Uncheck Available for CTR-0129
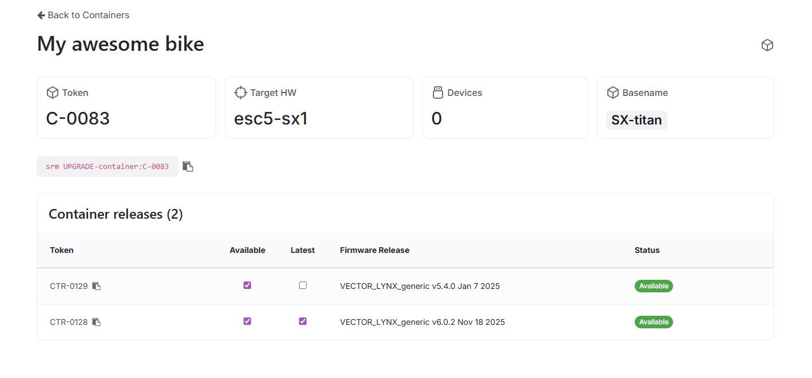This screenshot has height=378, width=812. point(247,285)
